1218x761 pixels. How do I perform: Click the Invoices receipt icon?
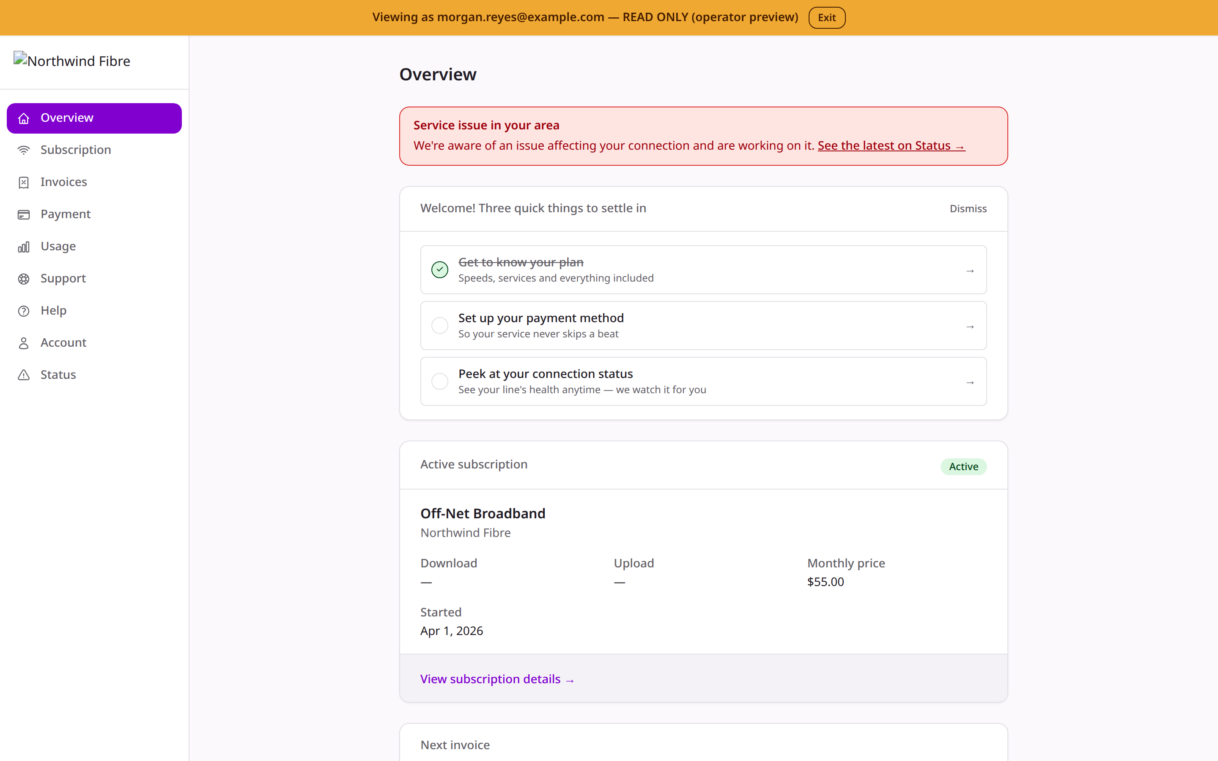coord(24,182)
